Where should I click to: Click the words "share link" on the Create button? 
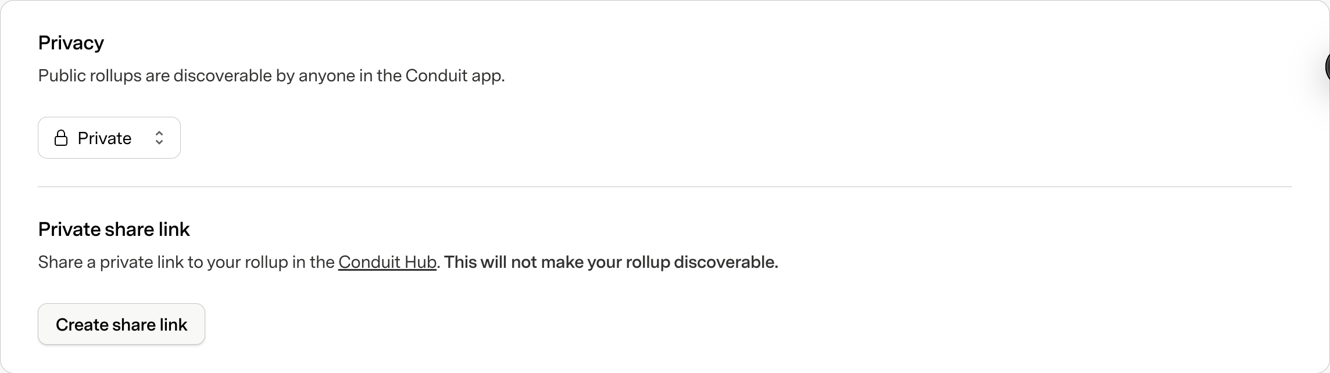150,325
